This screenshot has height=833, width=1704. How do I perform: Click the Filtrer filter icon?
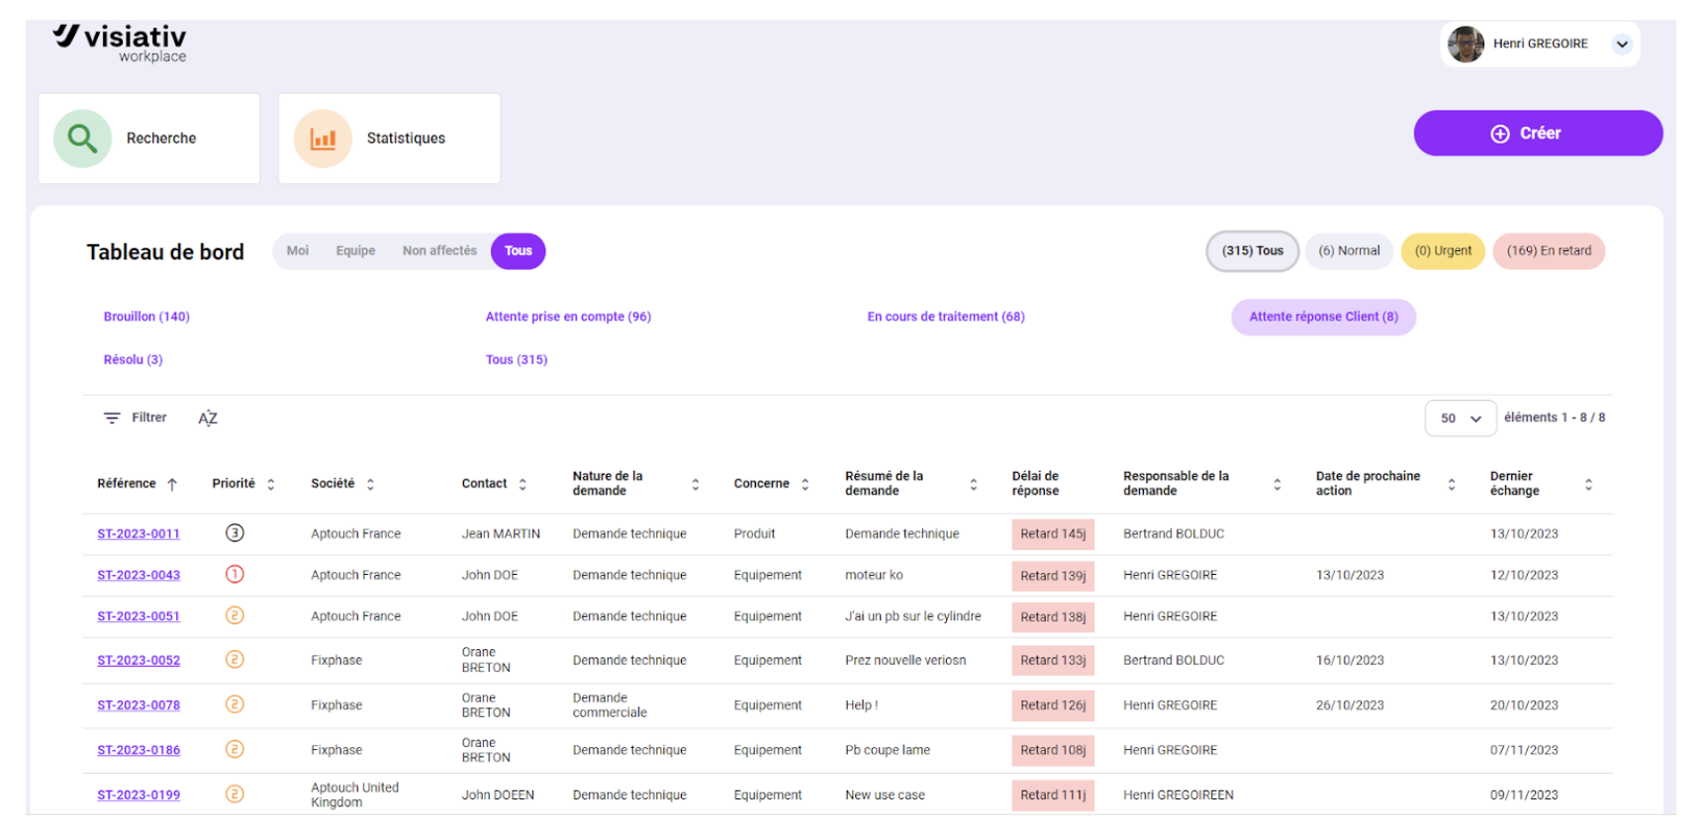pyautogui.click(x=112, y=418)
